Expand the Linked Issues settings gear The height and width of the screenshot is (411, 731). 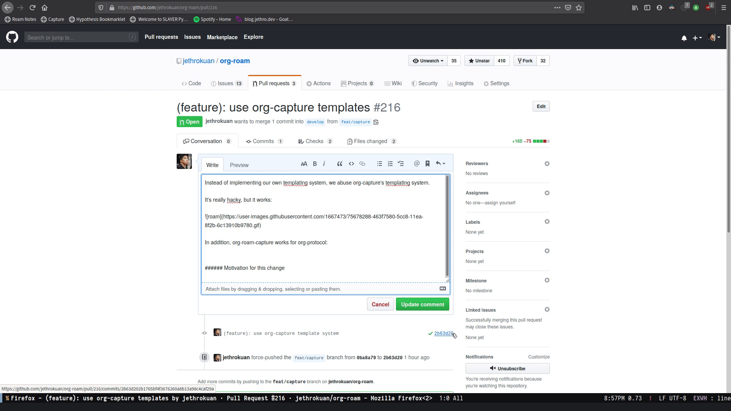[x=547, y=310]
